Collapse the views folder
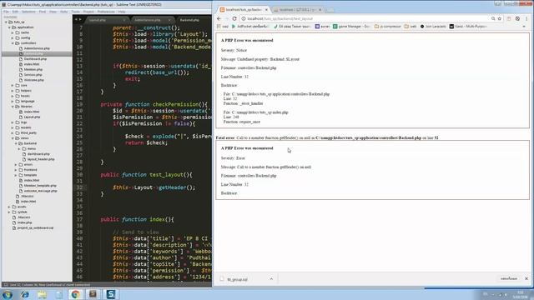Viewport: 534px width, 300px height. coord(13,138)
